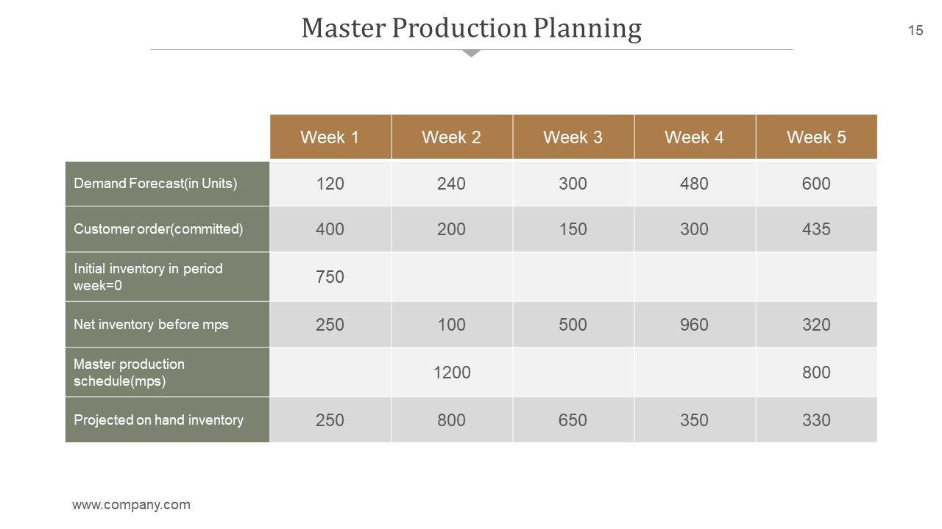Select the mps cell showing 1200
Viewport: 942px width, 529px height.
[x=451, y=373]
